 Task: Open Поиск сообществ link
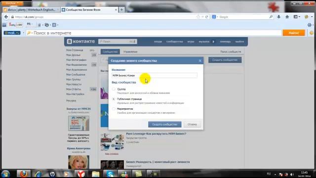click(x=231, y=52)
